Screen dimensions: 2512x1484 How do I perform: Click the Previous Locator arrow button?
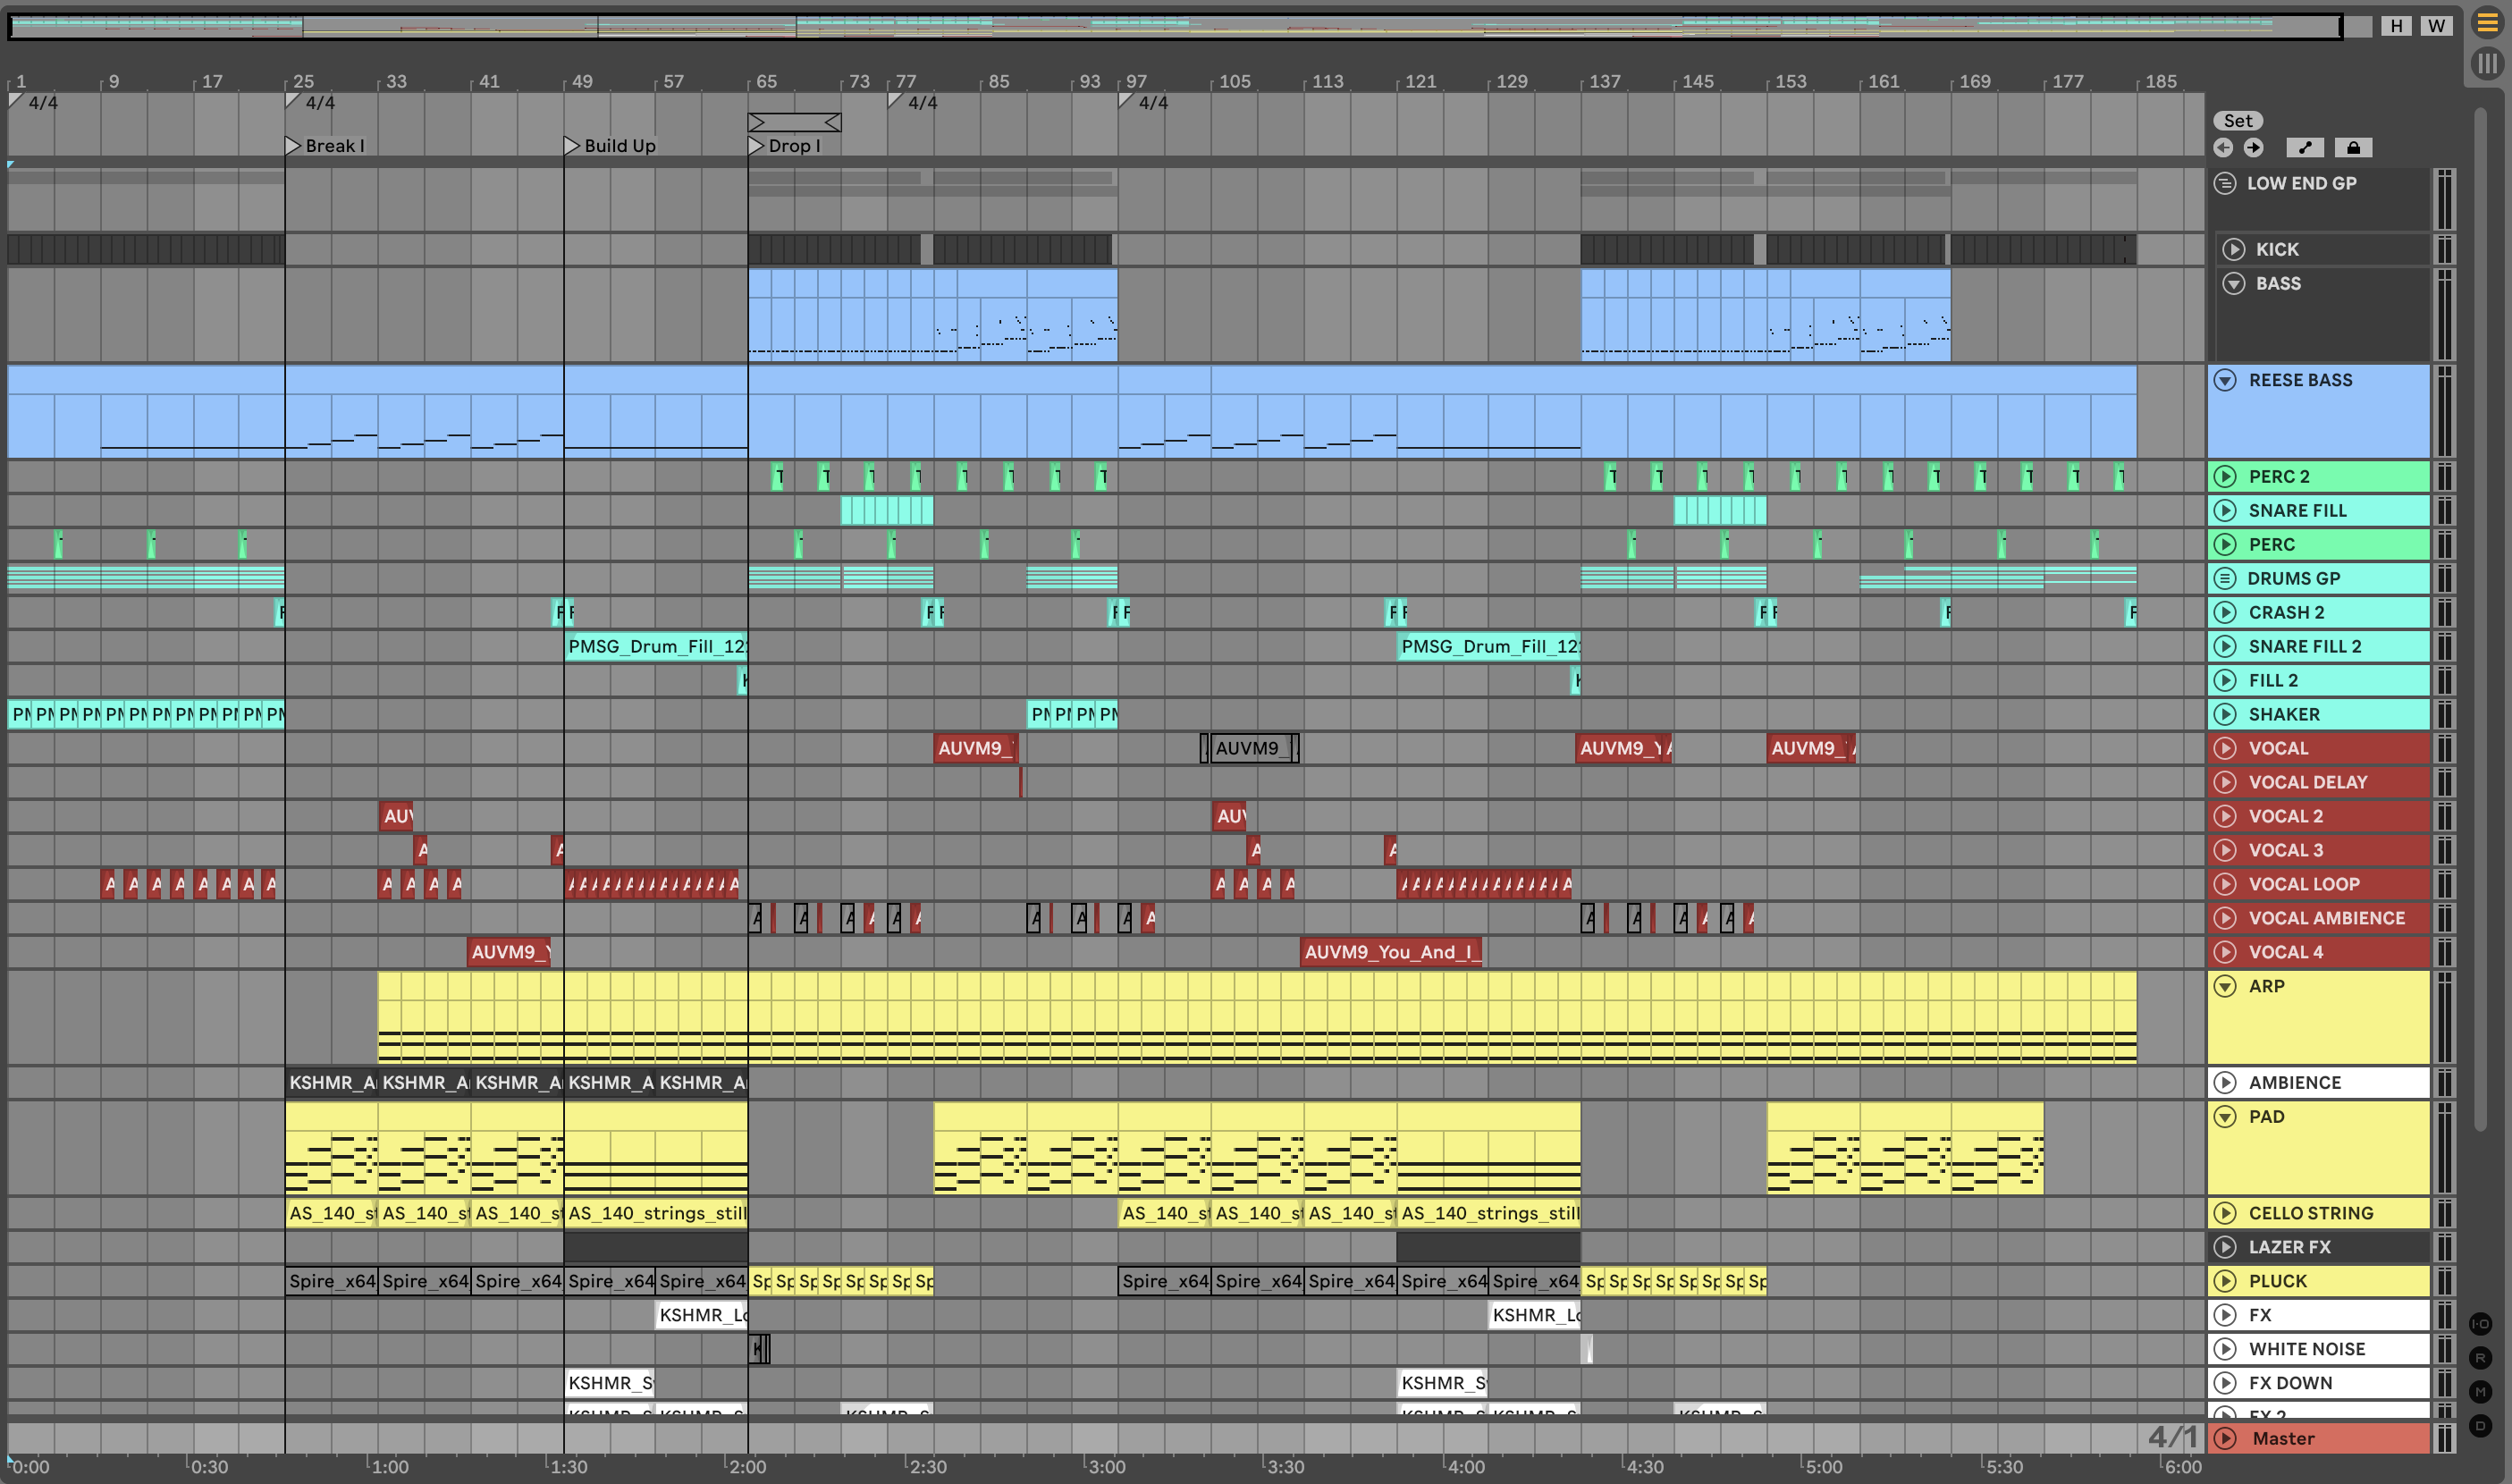tap(2223, 148)
